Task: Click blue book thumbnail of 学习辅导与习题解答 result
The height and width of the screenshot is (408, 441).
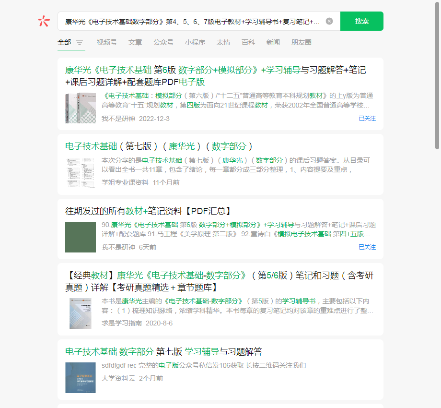Action: tap(81, 378)
